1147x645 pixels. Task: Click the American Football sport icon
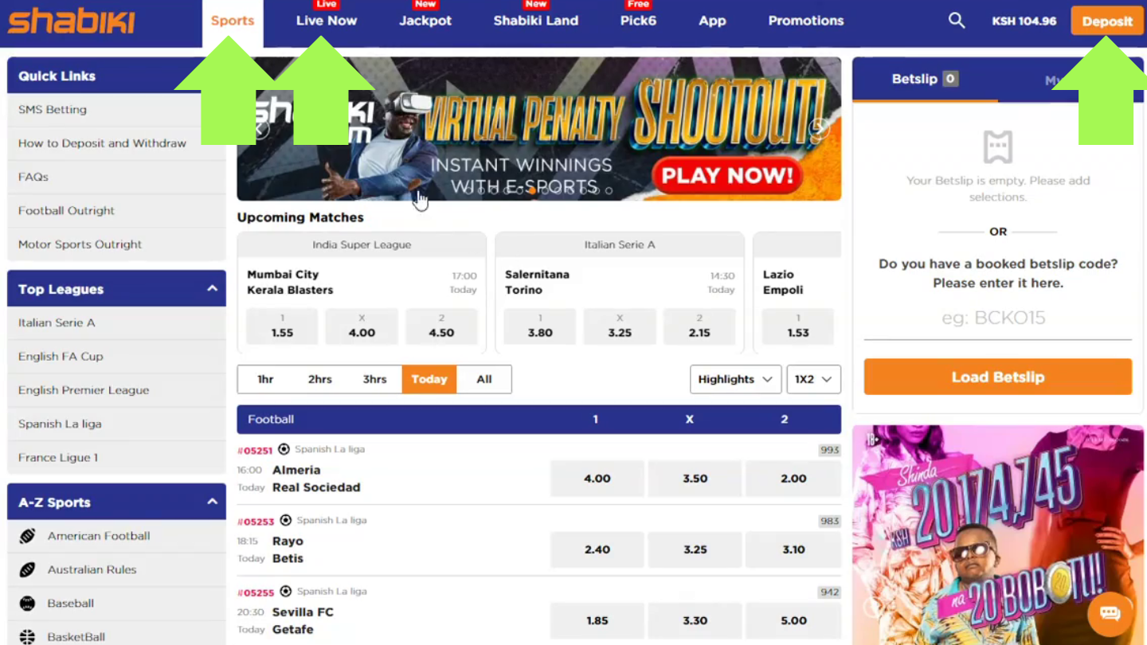tap(28, 536)
